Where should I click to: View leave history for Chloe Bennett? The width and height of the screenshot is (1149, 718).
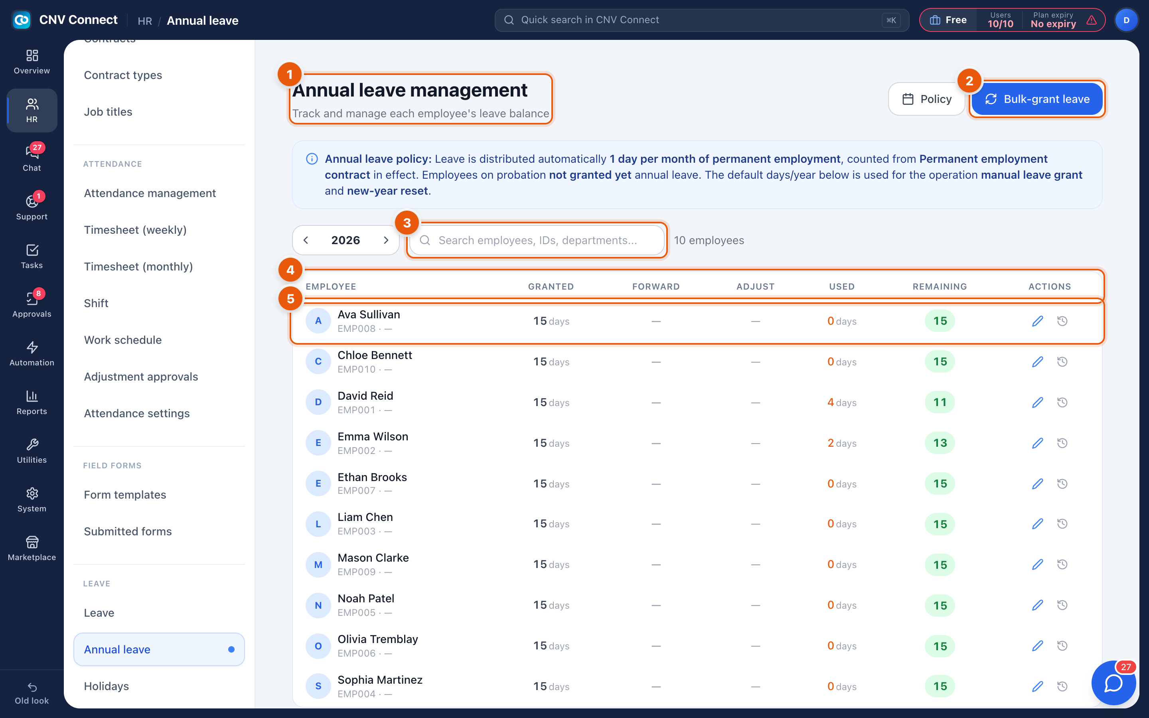tap(1062, 362)
